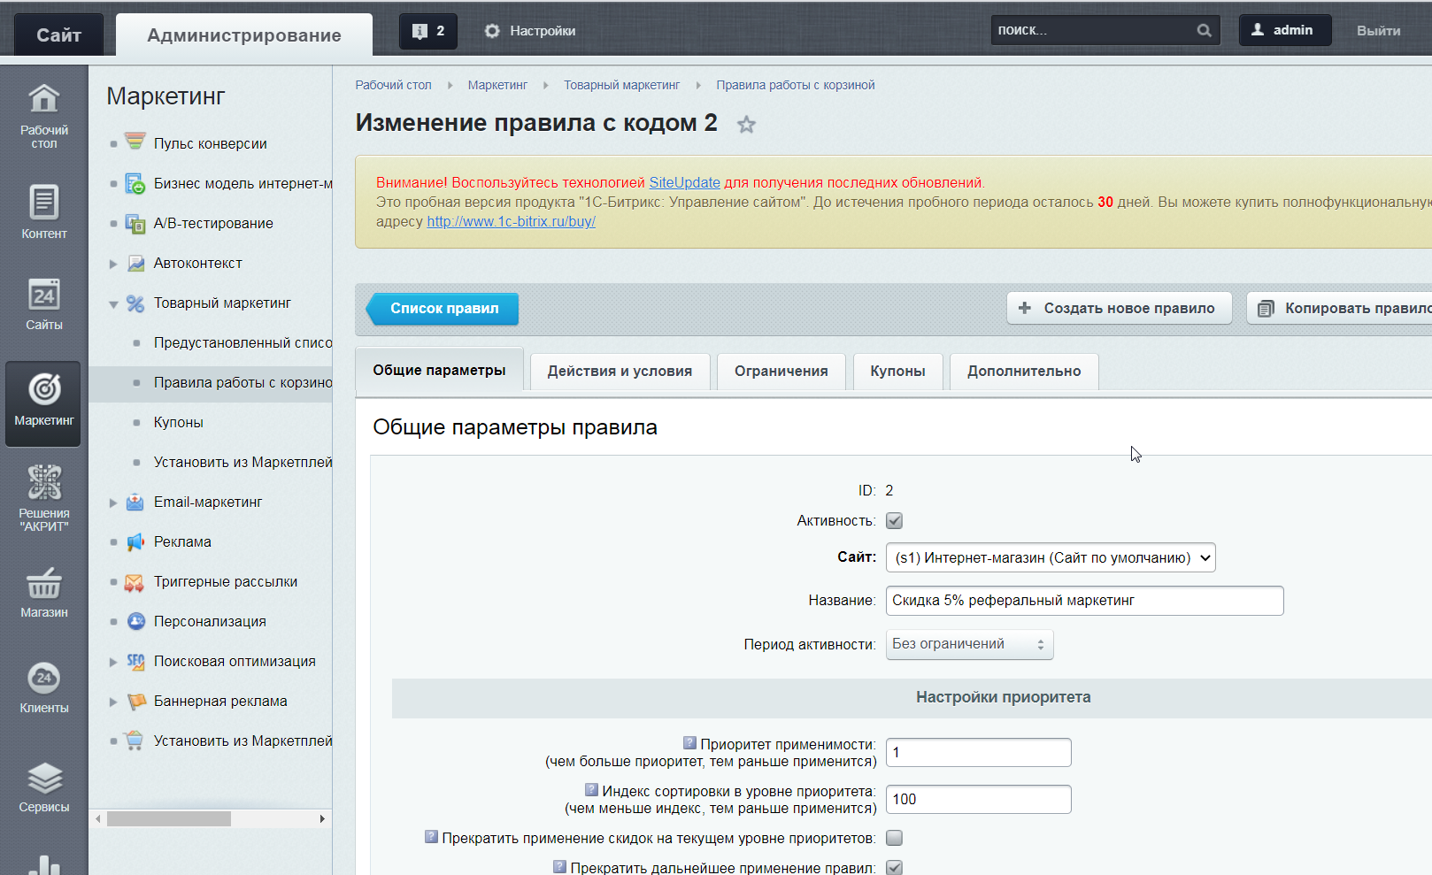Click the Автоконтекст icon
The height and width of the screenshot is (875, 1432).
click(135, 263)
